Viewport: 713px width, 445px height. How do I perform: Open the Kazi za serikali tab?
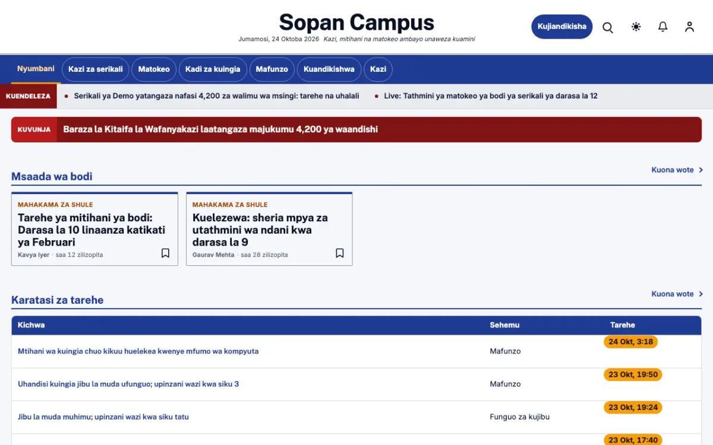click(96, 69)
